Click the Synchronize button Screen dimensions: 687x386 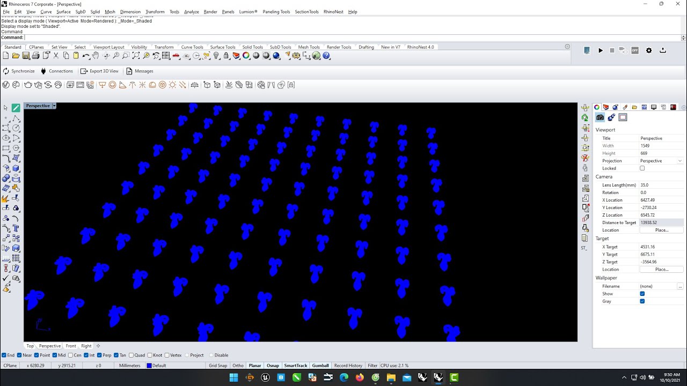pos(19,71)
